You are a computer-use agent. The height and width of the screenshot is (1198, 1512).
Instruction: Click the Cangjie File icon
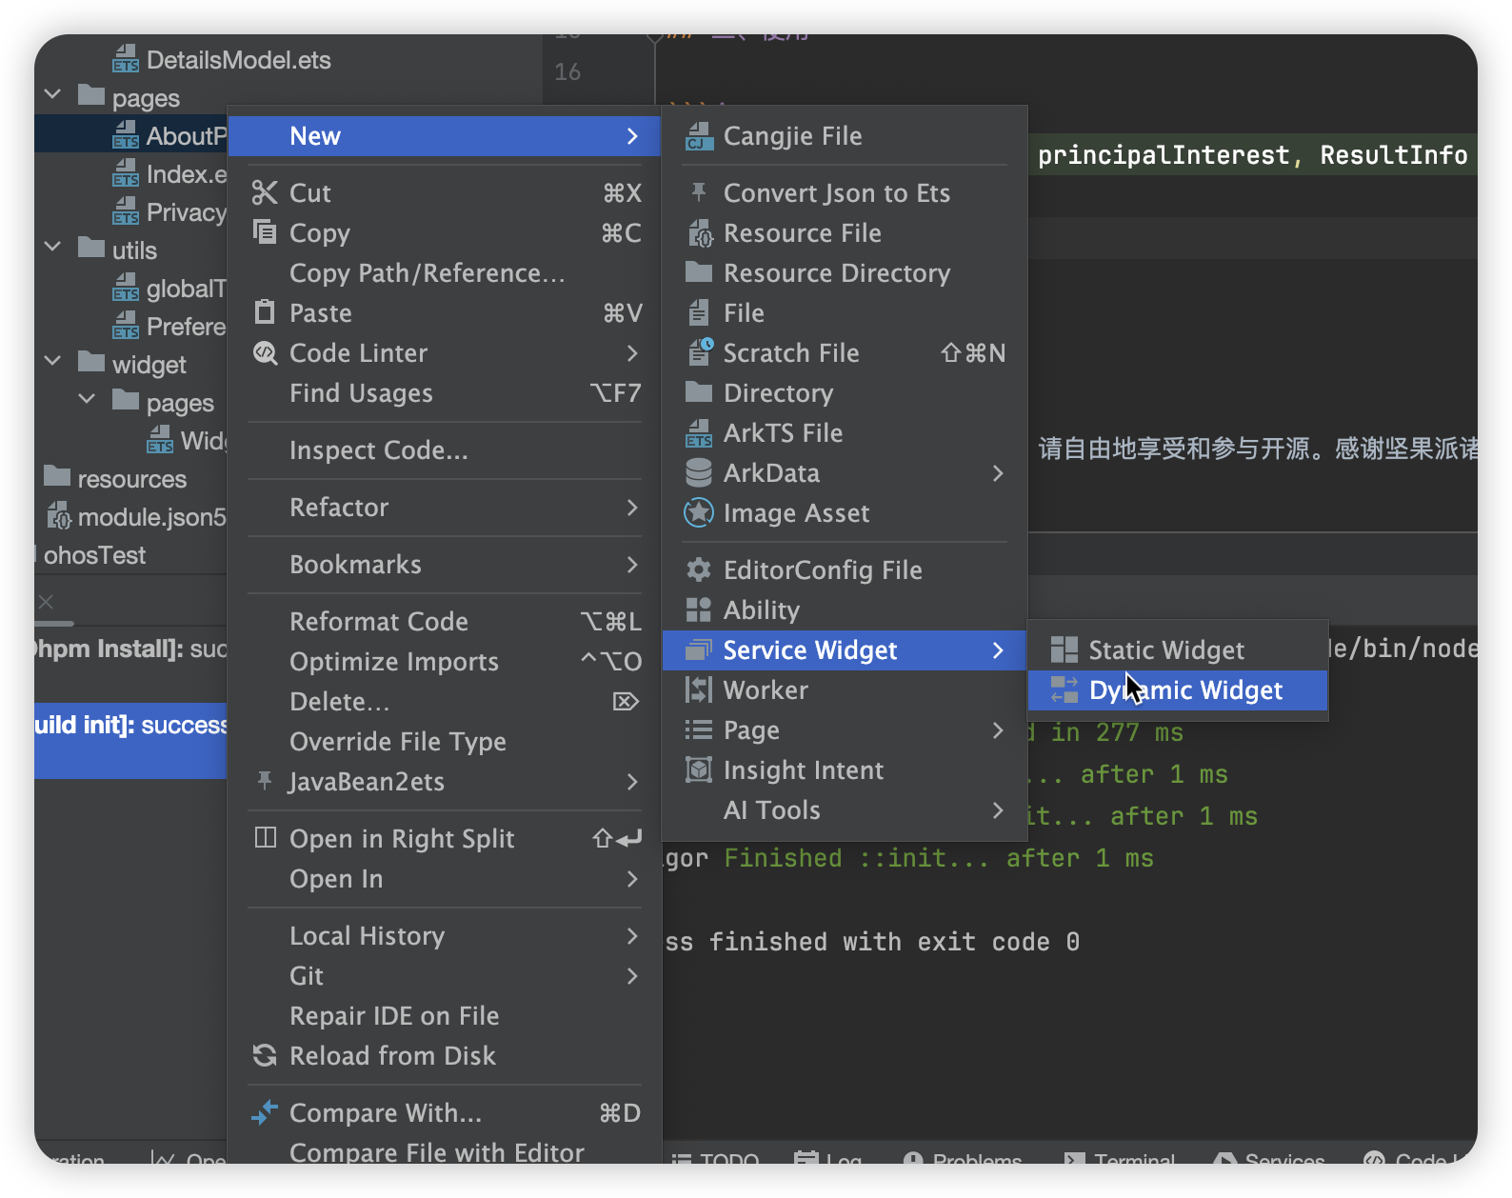tap(699, 136)
